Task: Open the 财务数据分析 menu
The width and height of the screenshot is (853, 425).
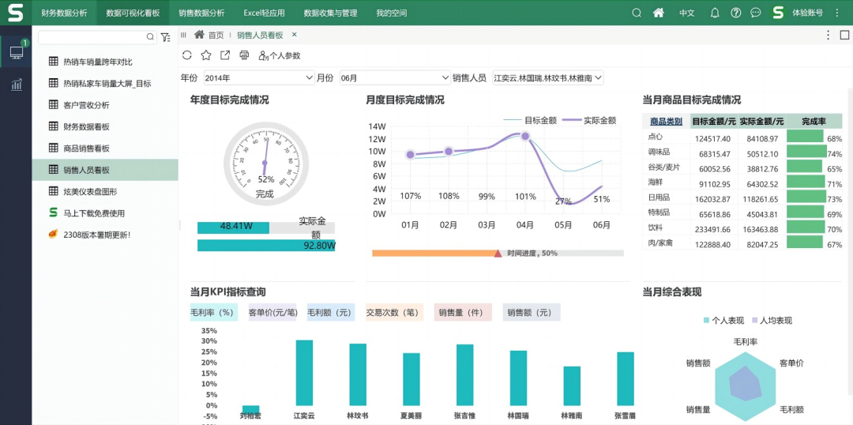Action: (x=64, y=13)
